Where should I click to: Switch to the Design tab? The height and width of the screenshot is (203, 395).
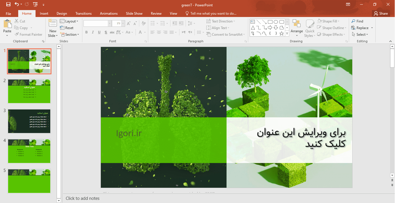pyautogui.click(x=62, y=14)
